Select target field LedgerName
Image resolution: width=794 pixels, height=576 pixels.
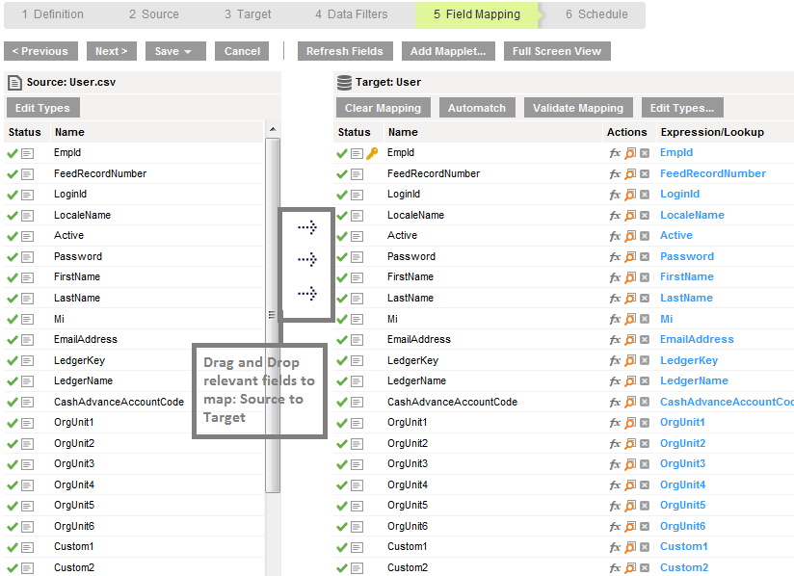[x=416, y=381]
